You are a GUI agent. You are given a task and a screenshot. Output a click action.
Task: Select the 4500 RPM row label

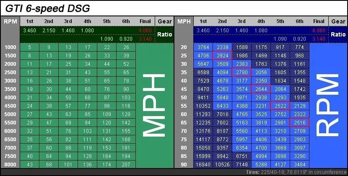[10, 106]
